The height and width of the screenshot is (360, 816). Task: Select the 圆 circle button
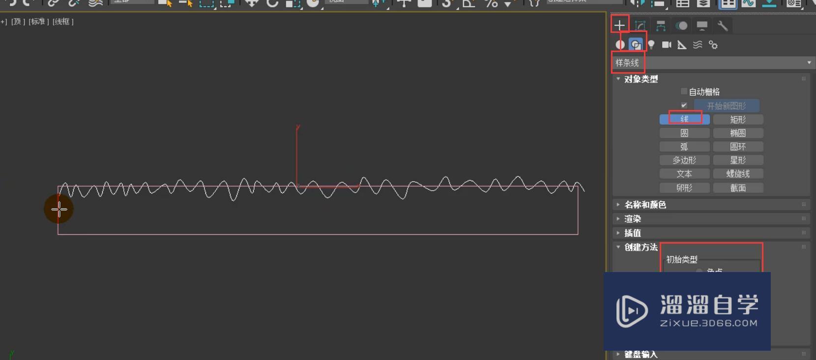click(684, 133)
